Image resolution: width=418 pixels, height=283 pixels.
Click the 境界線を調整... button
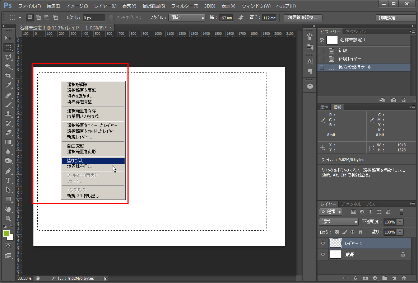[x=303, y=18]
